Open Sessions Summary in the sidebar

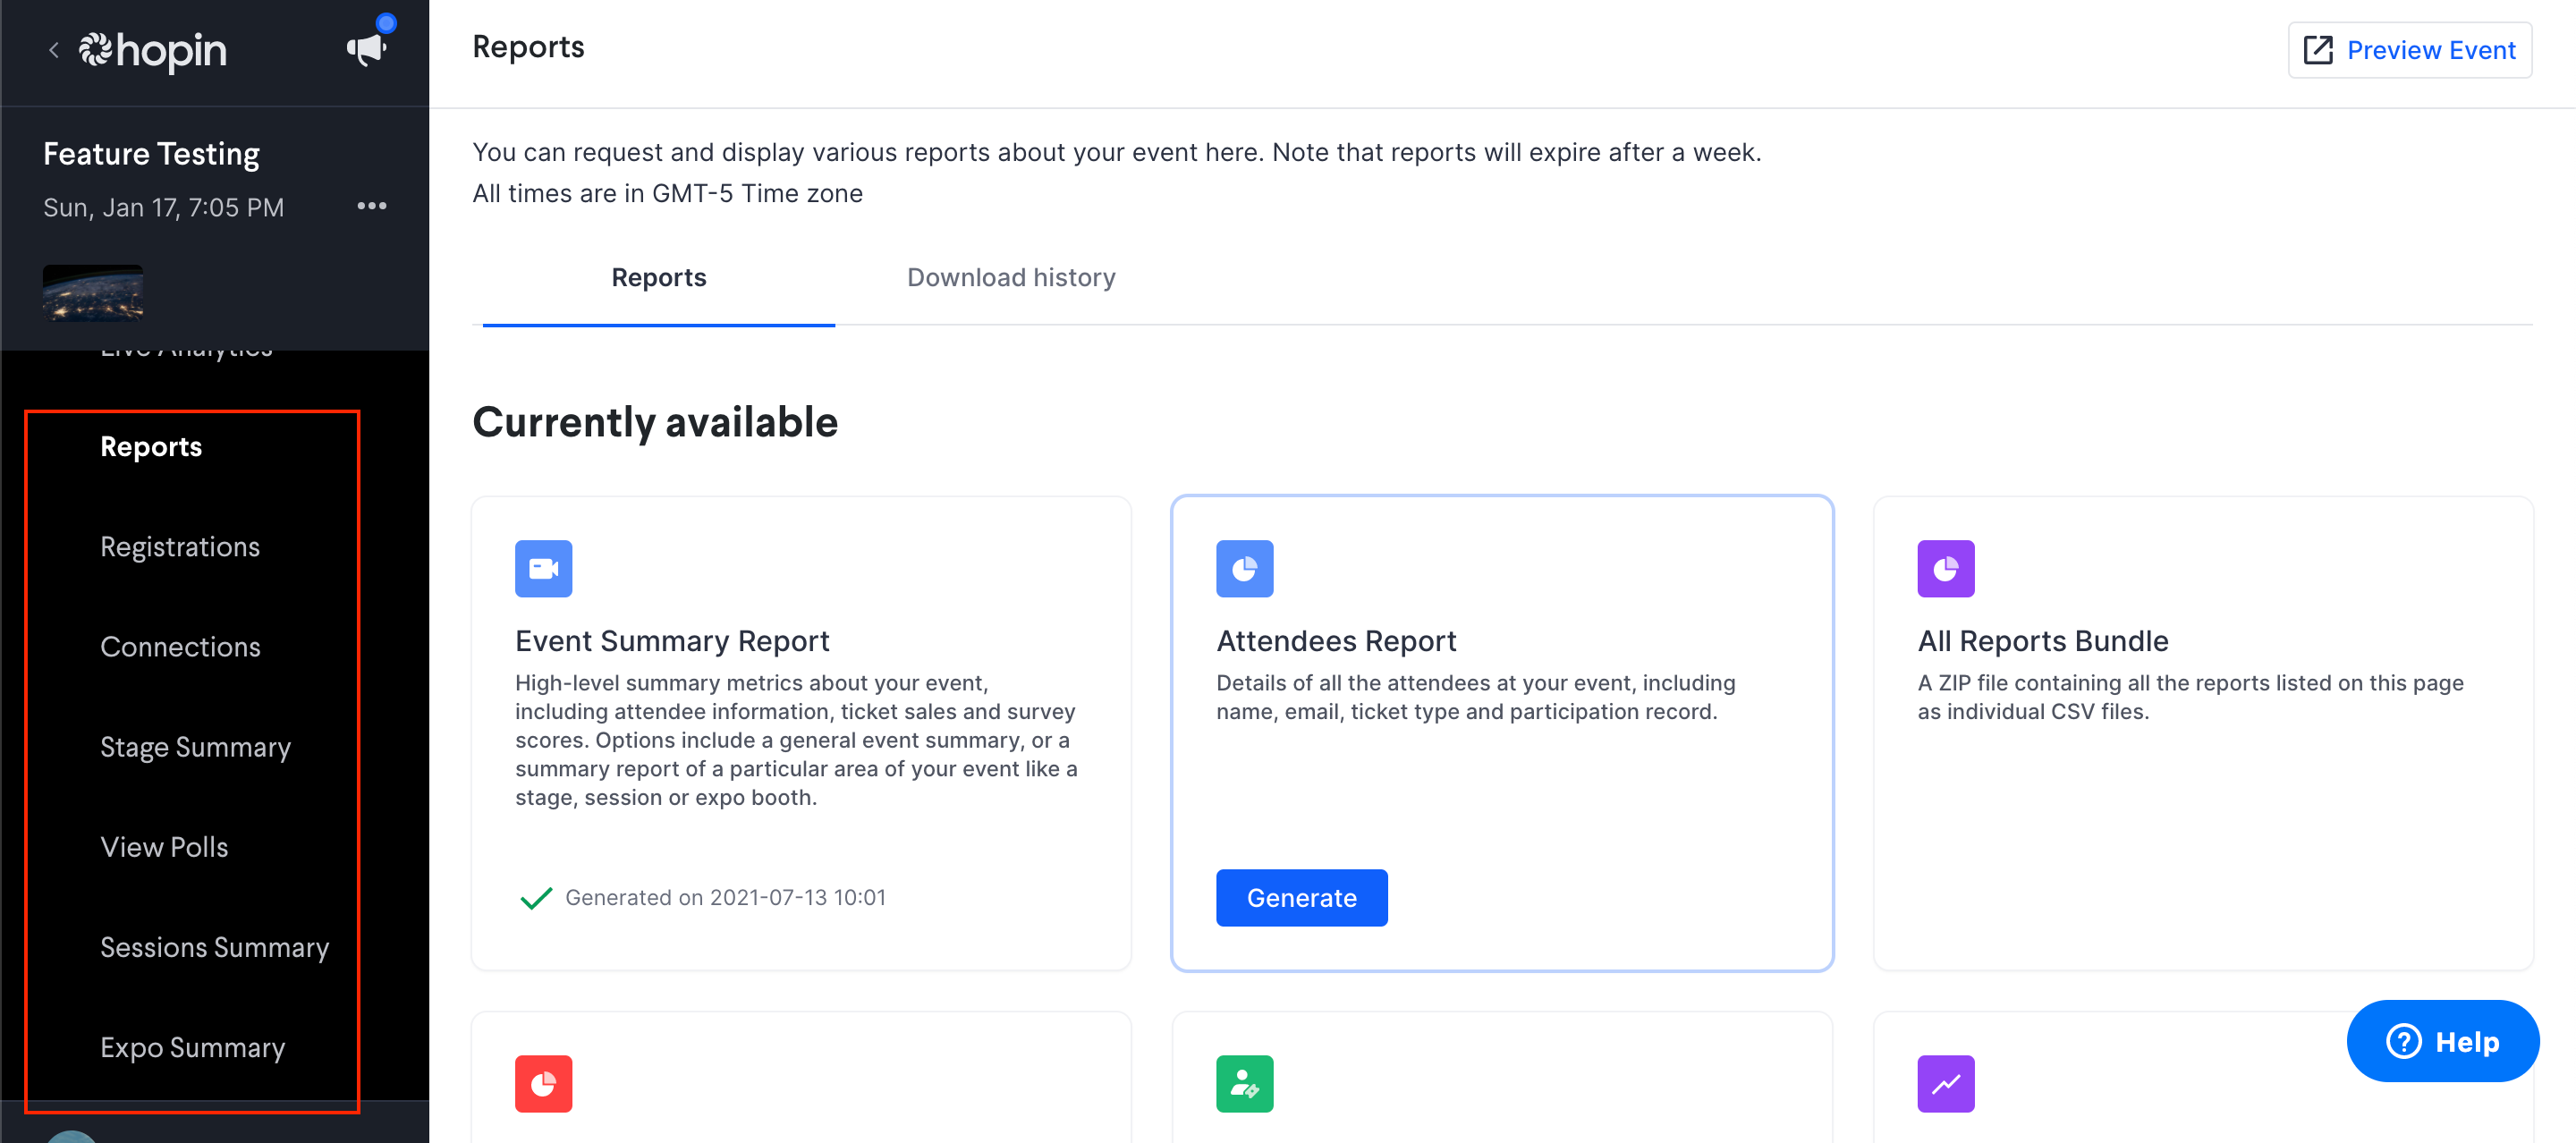tap(214, 947)
